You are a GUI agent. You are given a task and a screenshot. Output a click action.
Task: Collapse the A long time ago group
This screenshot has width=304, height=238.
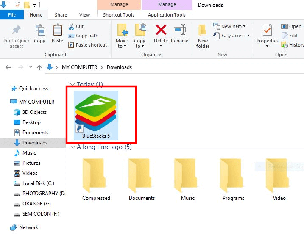point(73,147)
